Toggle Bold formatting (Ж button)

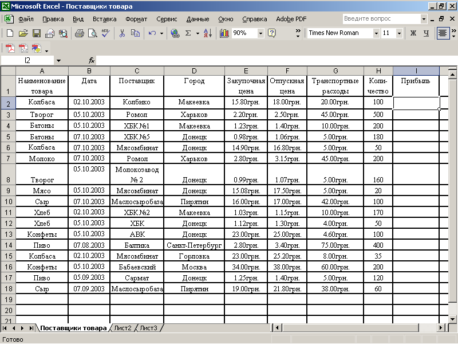click(x=413, y=33)
